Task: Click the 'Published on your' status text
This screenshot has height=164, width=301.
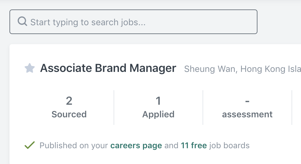Action: (x=74, y=146)
